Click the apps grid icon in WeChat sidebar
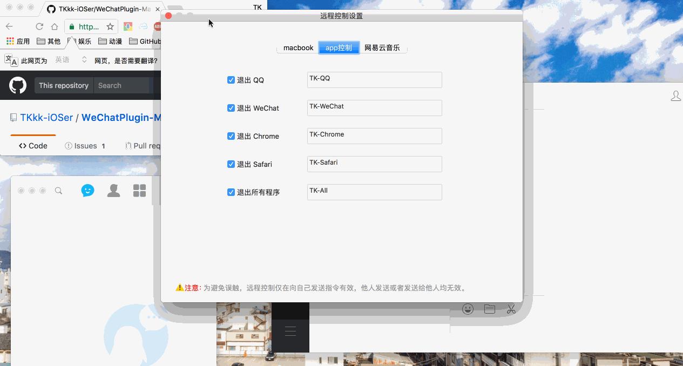Viewport: 683px width, 366px height. (x=139, y=190)
